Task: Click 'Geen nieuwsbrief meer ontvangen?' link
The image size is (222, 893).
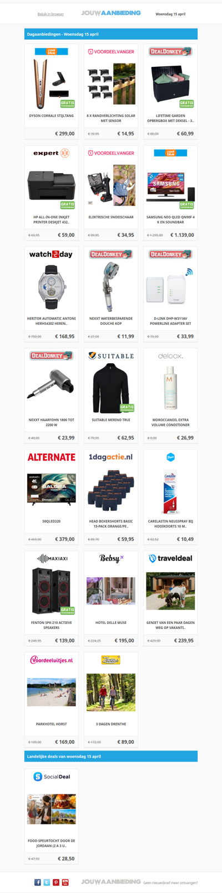Action: [x=170, y=882]
